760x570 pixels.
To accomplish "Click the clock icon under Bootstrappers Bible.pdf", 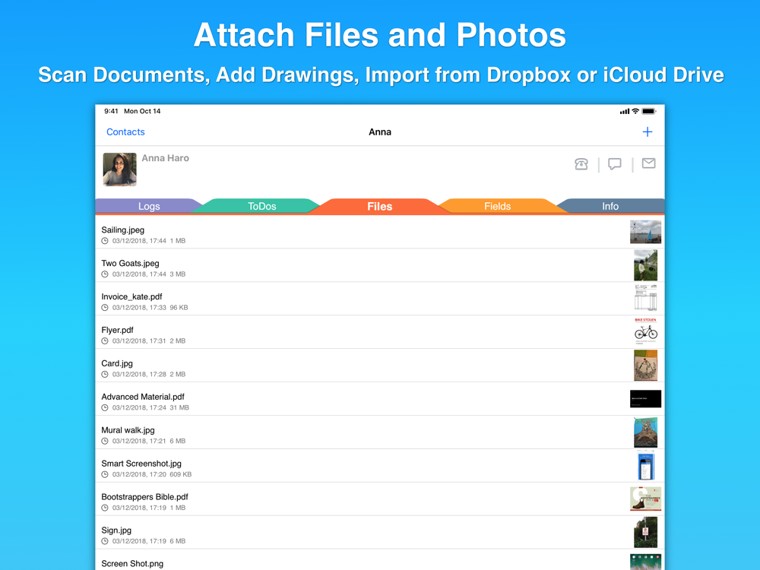I will (x=105, y=508).
